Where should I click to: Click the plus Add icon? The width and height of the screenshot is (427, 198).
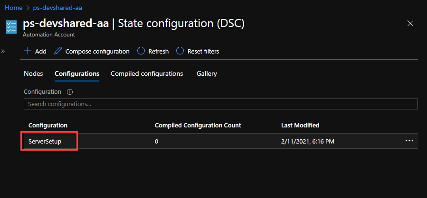(x=28, y=51)
